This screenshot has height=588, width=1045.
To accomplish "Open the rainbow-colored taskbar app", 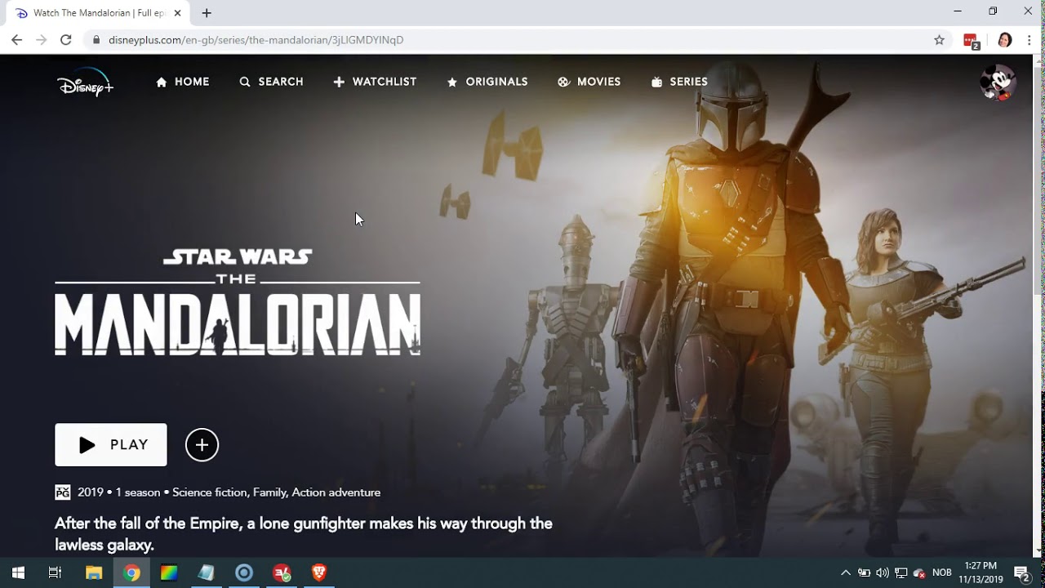I will 169,572.
